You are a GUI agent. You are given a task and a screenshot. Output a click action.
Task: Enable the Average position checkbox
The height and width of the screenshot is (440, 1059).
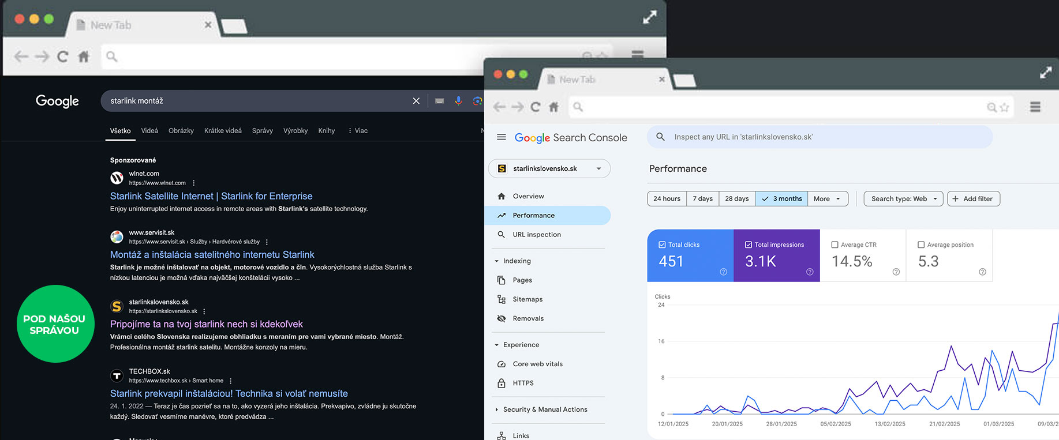[x=921, y=245]
